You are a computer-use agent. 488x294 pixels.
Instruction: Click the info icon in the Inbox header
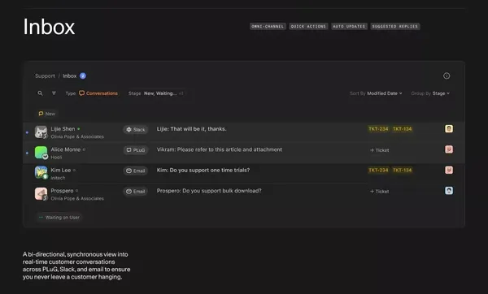(x=447, y=76)
